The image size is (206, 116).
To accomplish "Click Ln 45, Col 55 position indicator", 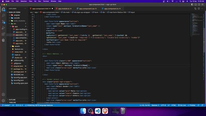I will click(145, 105).
